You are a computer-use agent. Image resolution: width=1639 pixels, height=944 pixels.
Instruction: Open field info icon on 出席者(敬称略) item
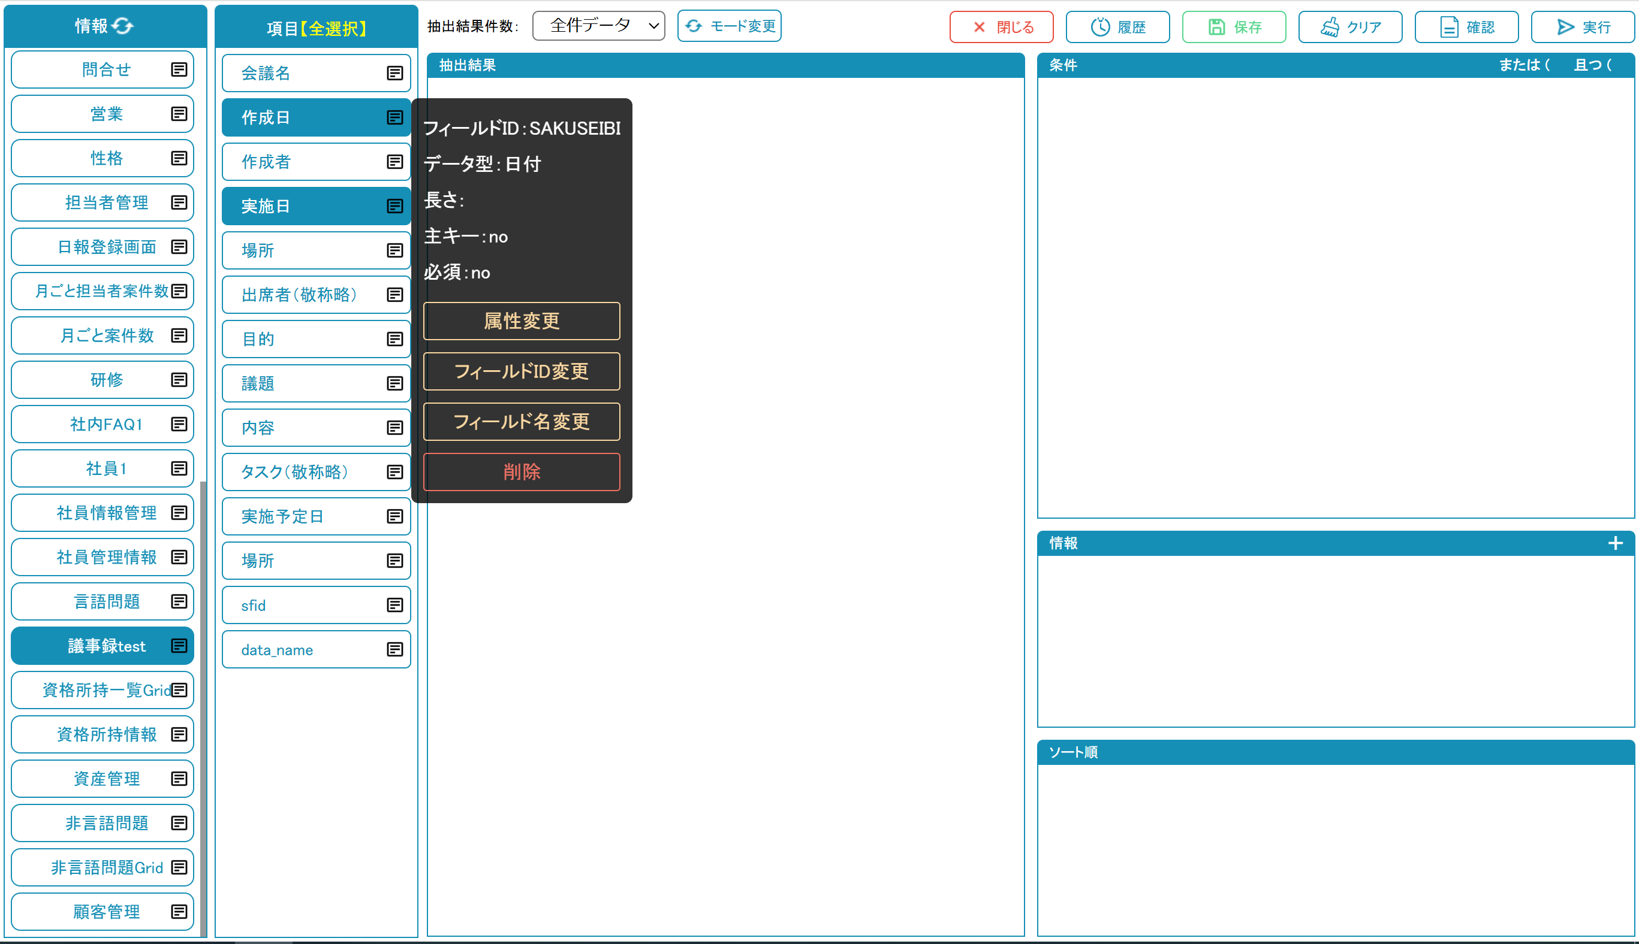[395, 295]
